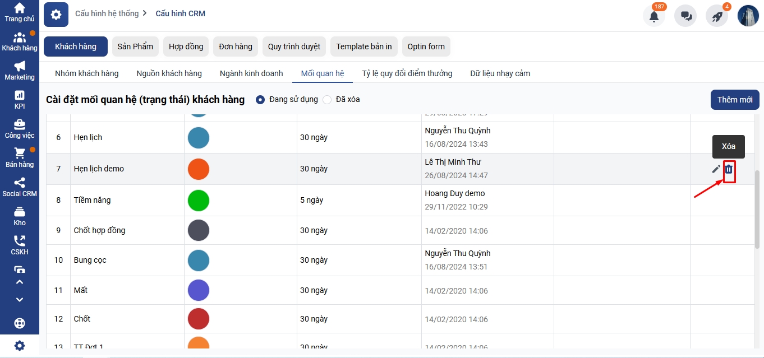Click the pencil edit icon for Hẹn lịch demo

coord(716,169)
